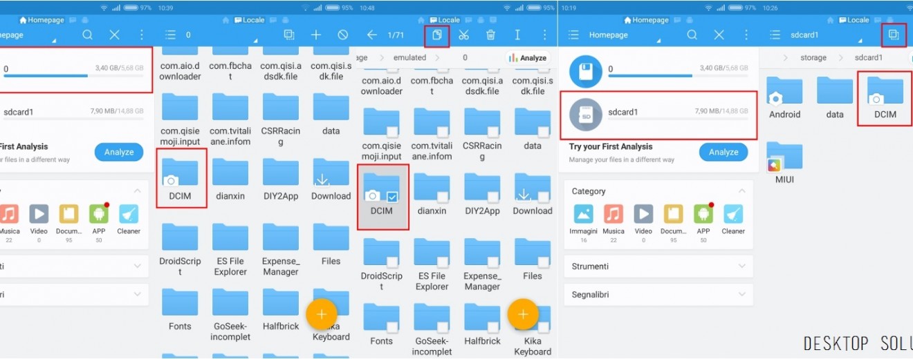This screenshot has height=359, width=913.
Task: Tap the internal storage usage bar in the 10:19 Homepage panel
Action: point(678,76)
